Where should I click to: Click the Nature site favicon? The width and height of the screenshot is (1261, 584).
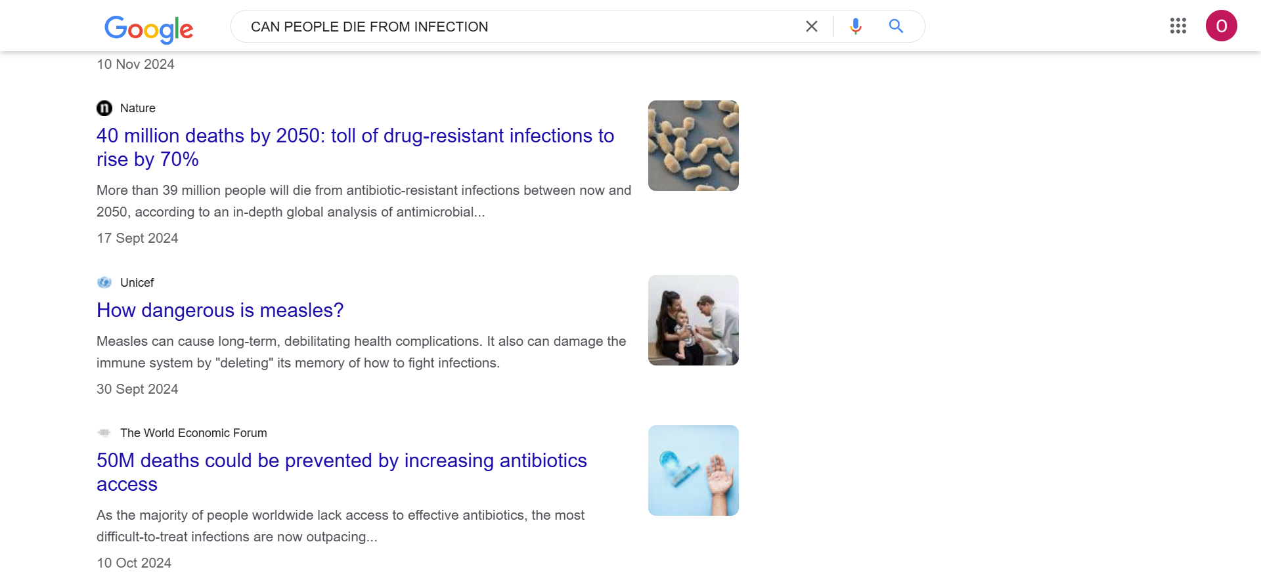104,108
